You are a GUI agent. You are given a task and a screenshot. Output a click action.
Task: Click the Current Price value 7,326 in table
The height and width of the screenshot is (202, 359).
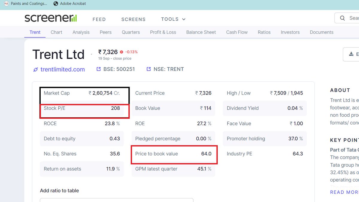203,93
